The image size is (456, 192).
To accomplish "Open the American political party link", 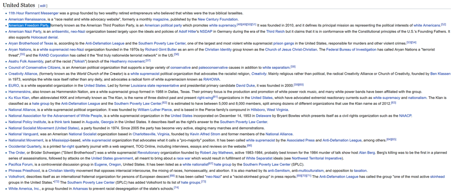I will point(163,25).
